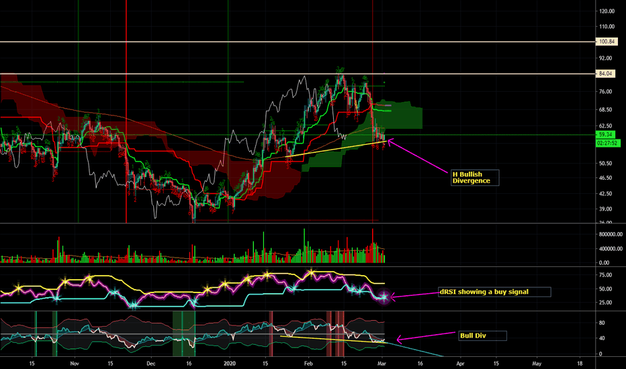Click the 'May' date on time axis
626x369 pixels.
pyautogui.click(x=537, y=364)
